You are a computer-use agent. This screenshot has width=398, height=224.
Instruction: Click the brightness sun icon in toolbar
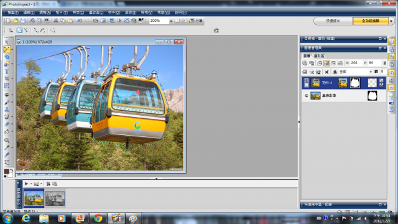coord(119,21)
